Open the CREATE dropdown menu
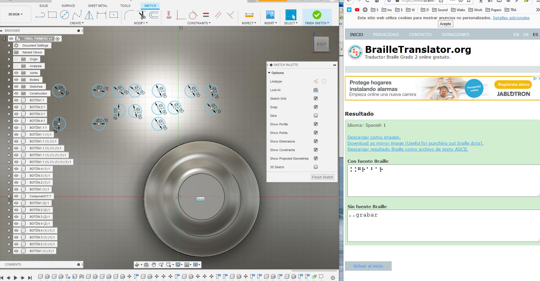Screen dimensions: 540x281 (x=77, y=23)
